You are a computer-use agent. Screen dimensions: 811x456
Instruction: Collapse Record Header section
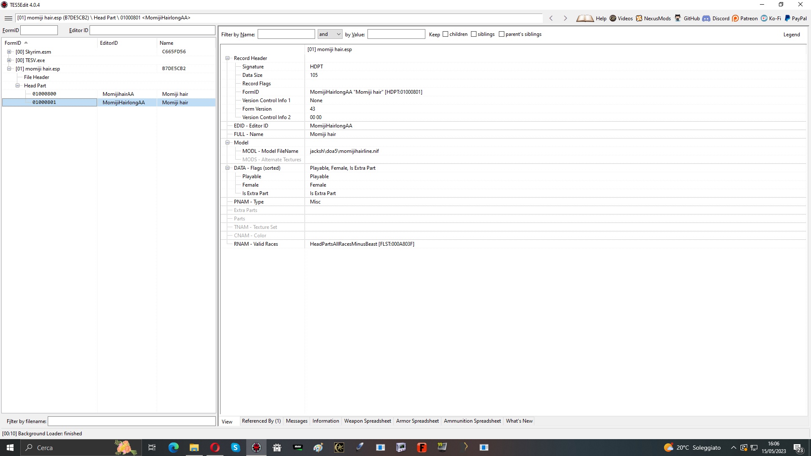coord(227,58)
